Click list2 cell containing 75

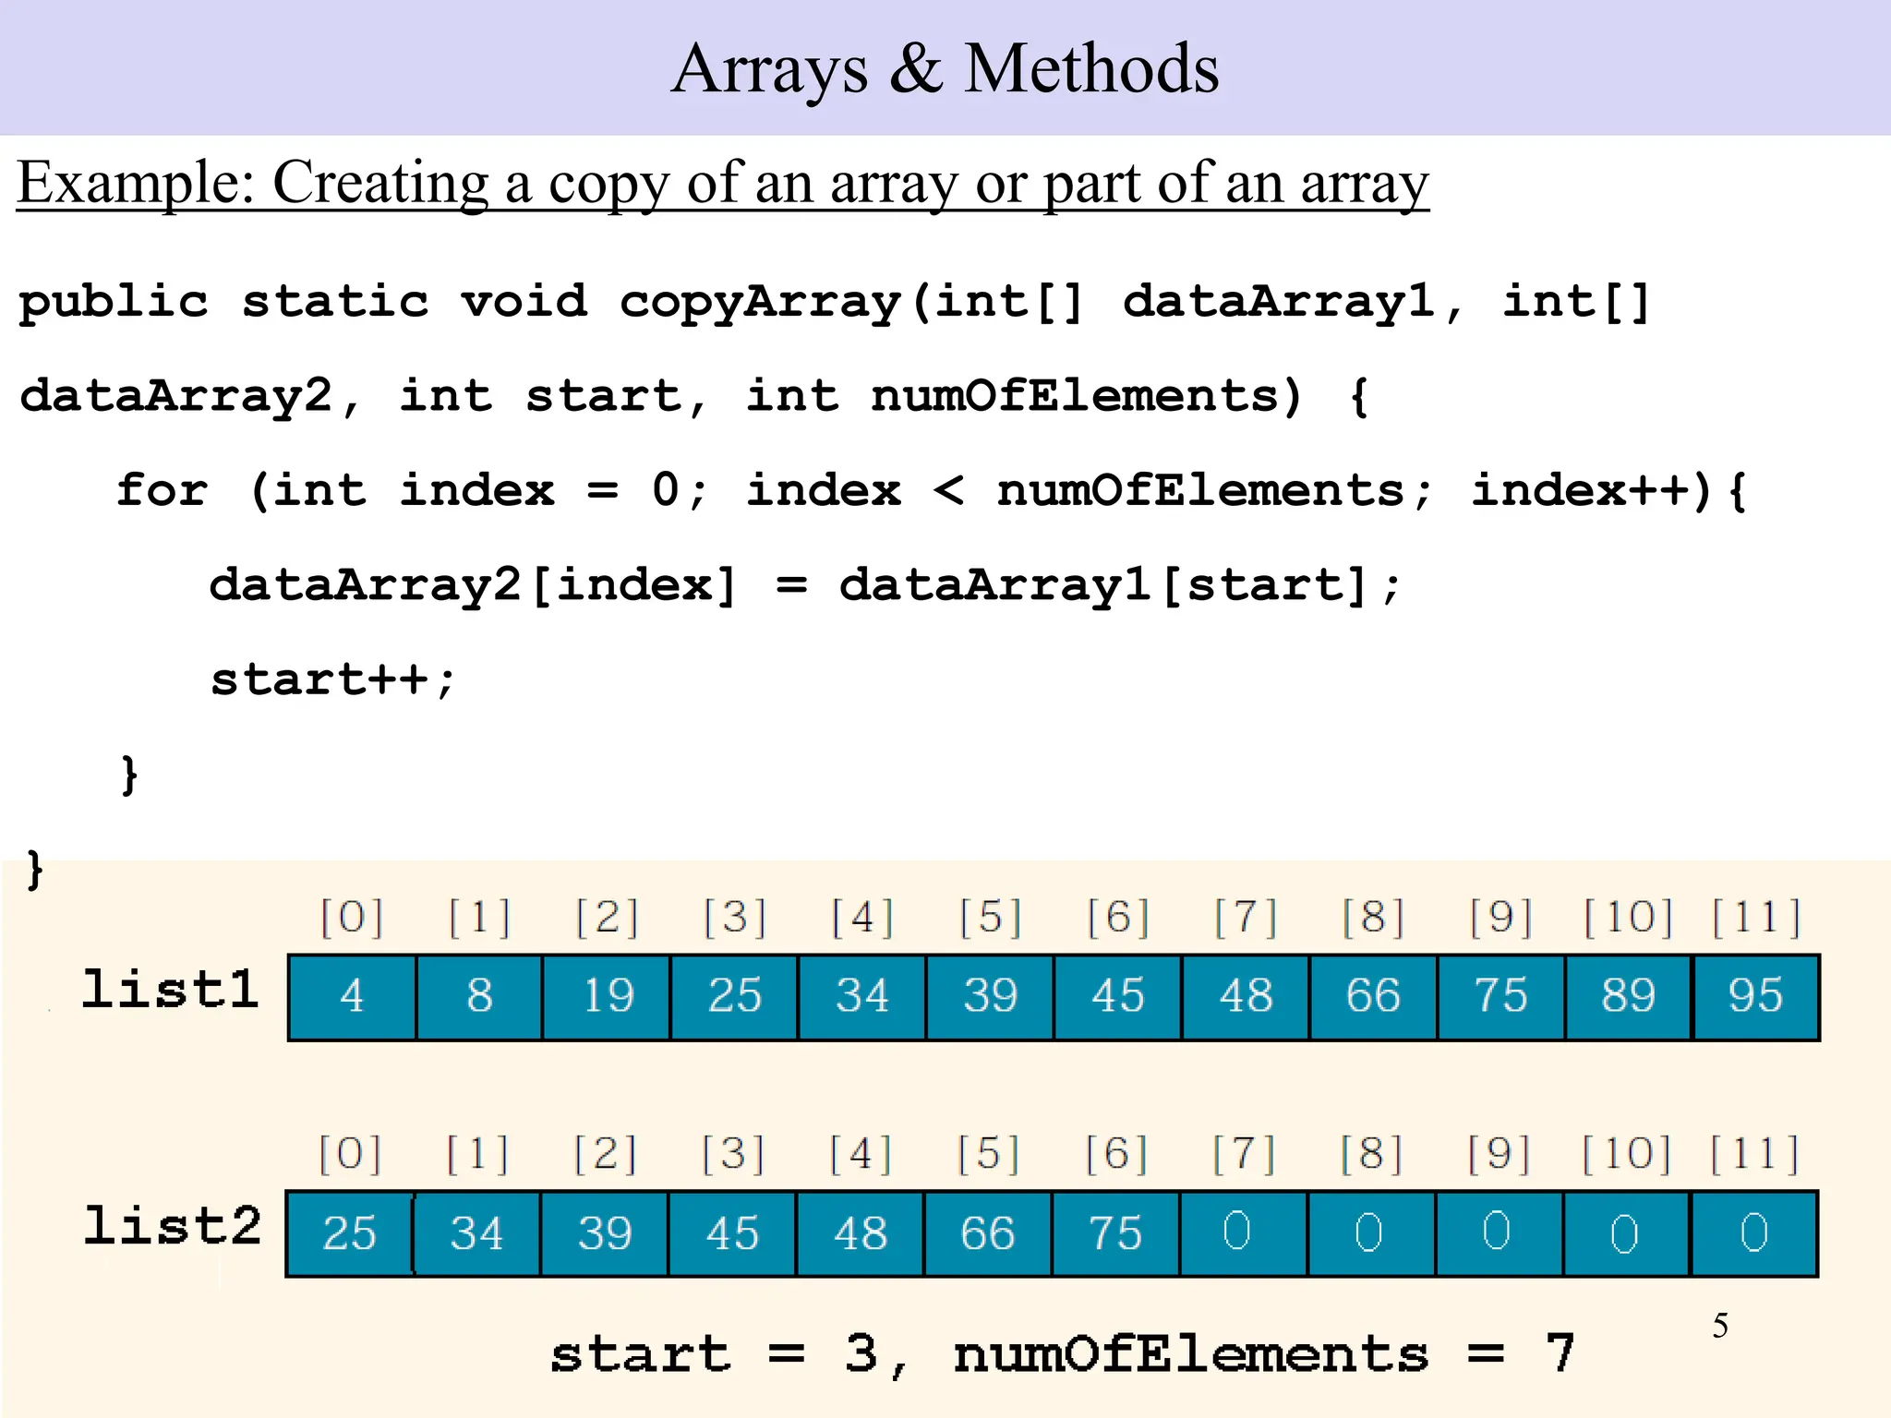(1115, 1234)
